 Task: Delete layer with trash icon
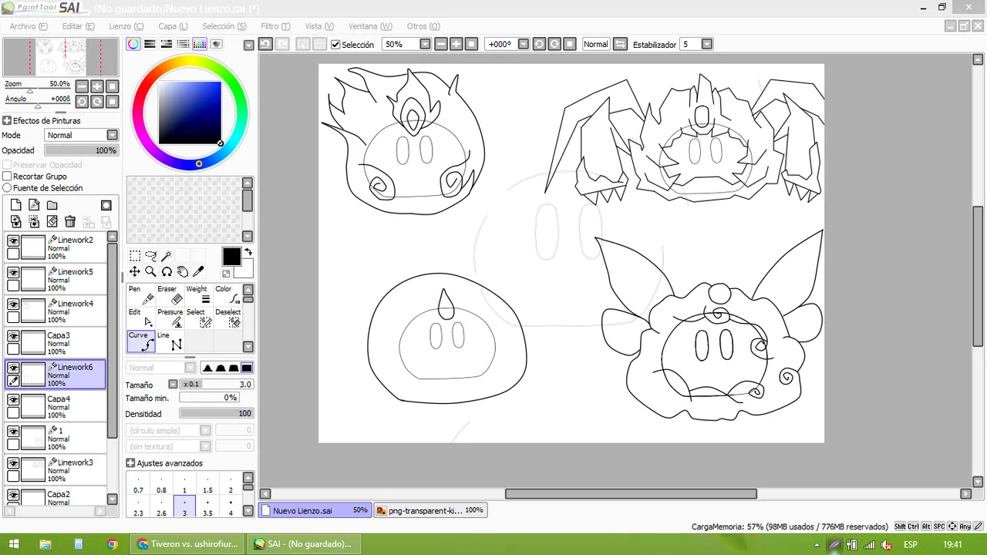(x=70, y=221)
